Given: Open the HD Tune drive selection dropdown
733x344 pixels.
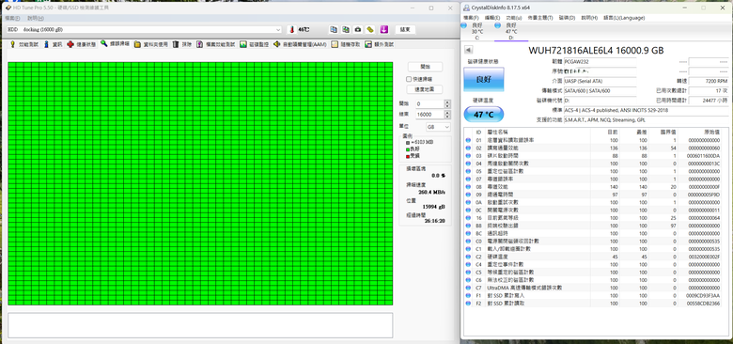Looking at the screenshot, I should [x=144, y=29].
